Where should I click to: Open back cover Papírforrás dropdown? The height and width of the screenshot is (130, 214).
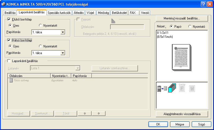63,53
